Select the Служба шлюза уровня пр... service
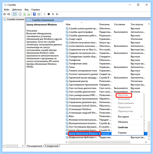Viewport: 153px width, 154px height. 83,29
